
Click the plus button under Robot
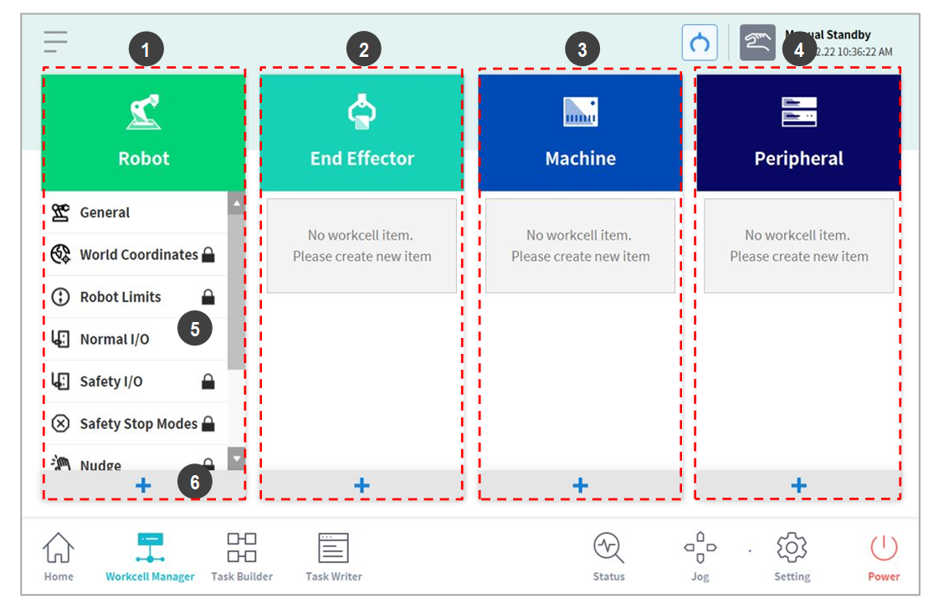[x=143, y=485]
